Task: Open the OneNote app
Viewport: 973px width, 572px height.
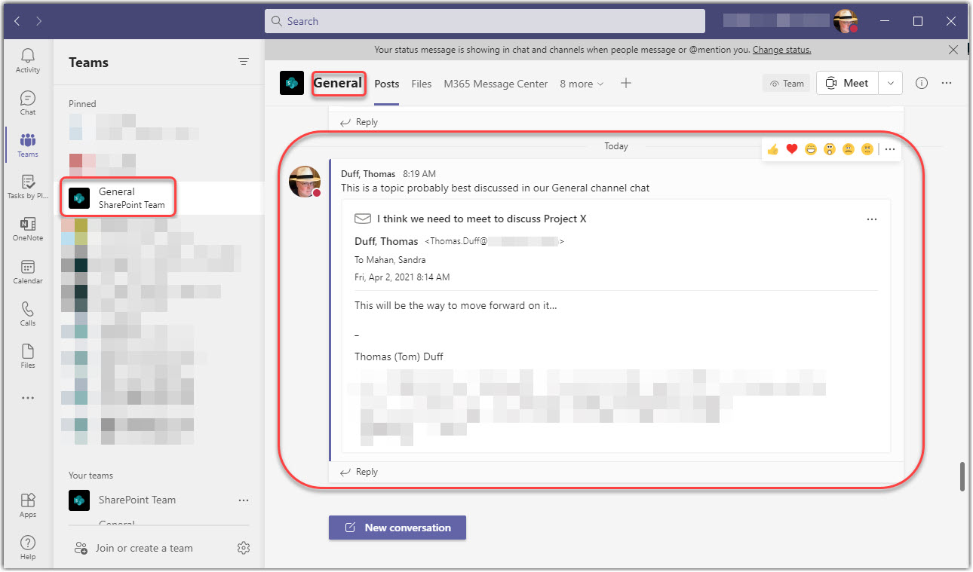Action: [x=27, y=228]
